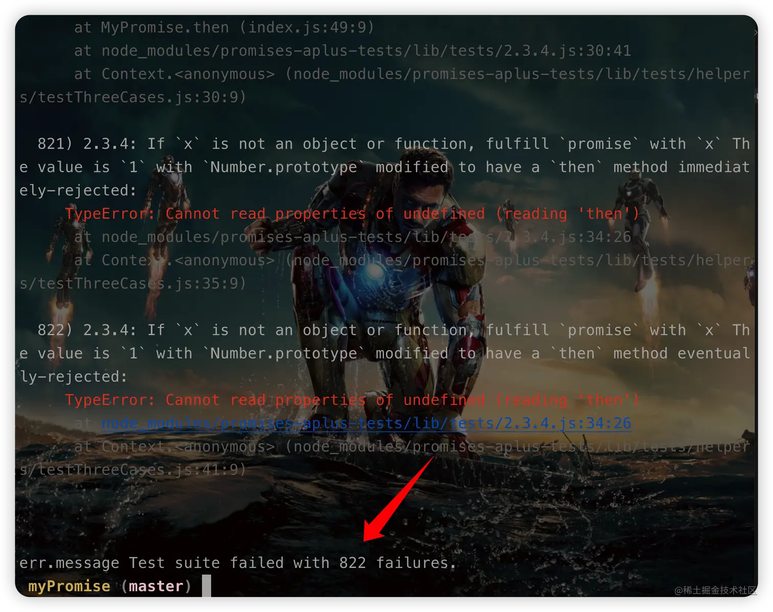
Task: Click the stack line '2.3.4.js:34:26' under failure 821
Action: (353, 237)
